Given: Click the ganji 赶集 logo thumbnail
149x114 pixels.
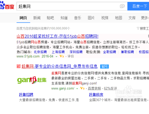Looking at the screenshot, I should [x=32, y=80].
